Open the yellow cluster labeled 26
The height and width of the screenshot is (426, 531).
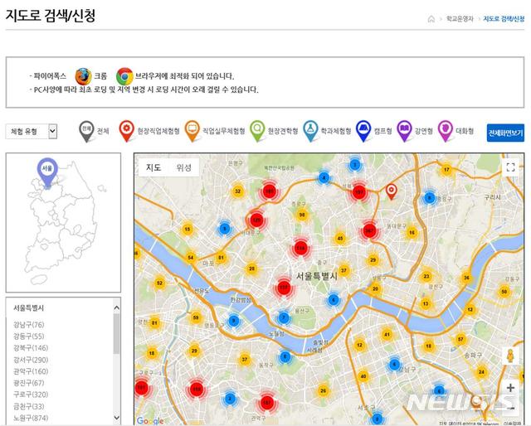pyautogui.click(x=323, y=390)
